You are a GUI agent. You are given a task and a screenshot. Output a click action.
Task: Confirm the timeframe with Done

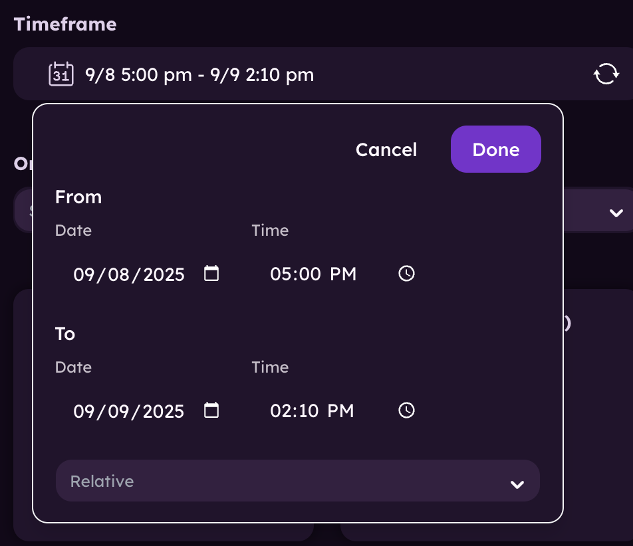click(x=495, y=149)
